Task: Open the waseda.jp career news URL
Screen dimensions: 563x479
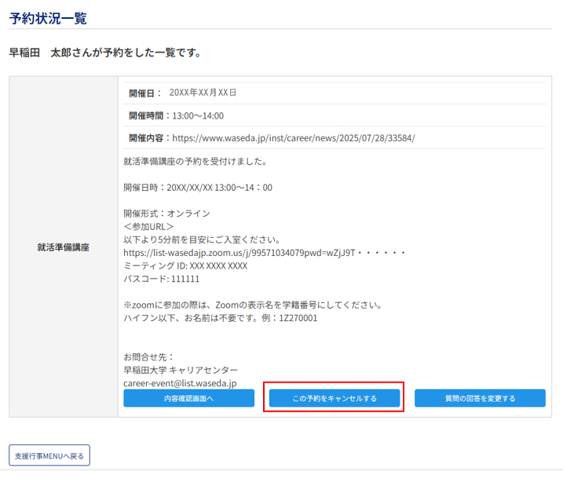Action: click(293, 137)
